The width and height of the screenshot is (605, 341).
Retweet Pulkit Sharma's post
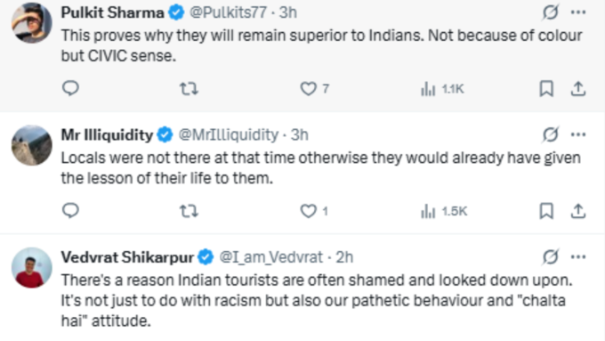point(189,89)
